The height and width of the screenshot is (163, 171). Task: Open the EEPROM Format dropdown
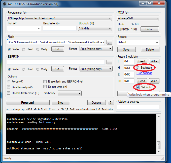coord(96,69)
